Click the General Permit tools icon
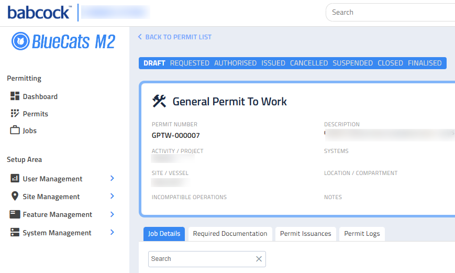The height and width of the screenshot is (273, 455). (159, 101)
